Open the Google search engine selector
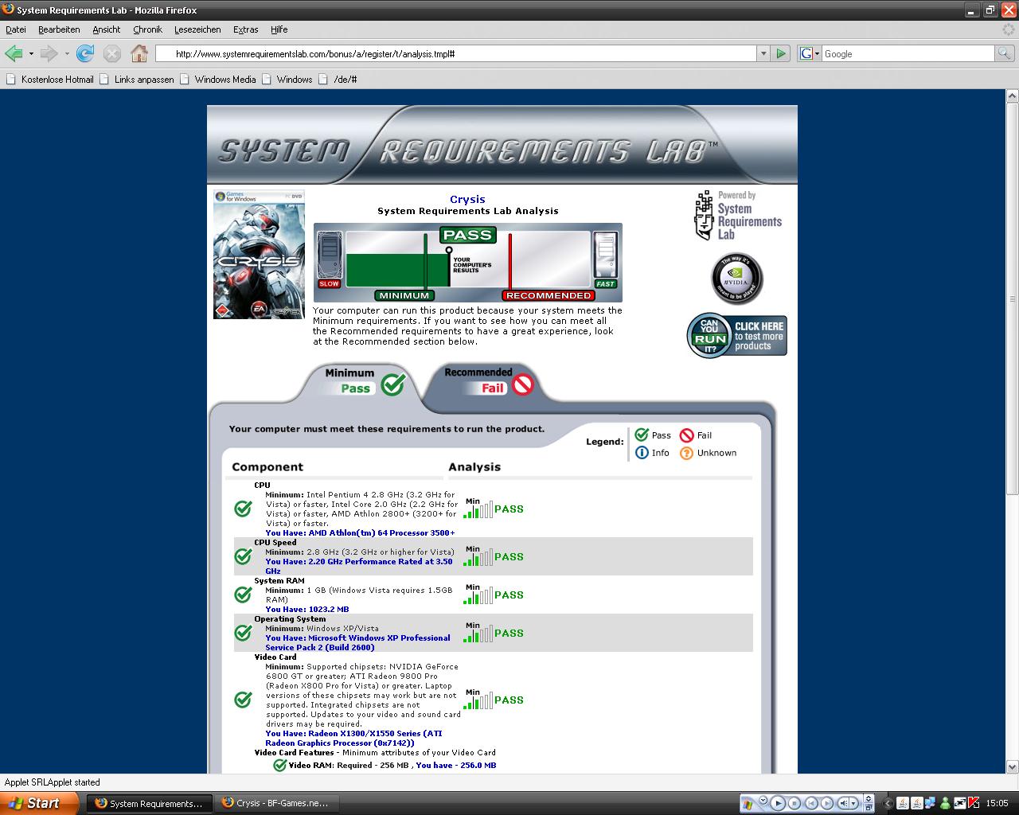Viewport: 1019px width, 815px height. 809,53
